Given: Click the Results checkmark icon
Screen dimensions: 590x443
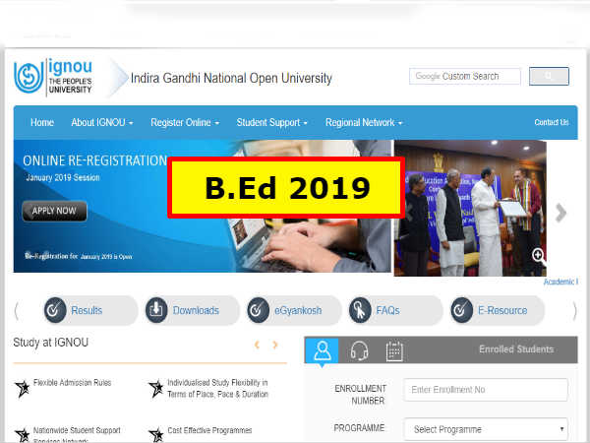Looking at the screenshot, I should pyautogui.click(x=55, y=311).
